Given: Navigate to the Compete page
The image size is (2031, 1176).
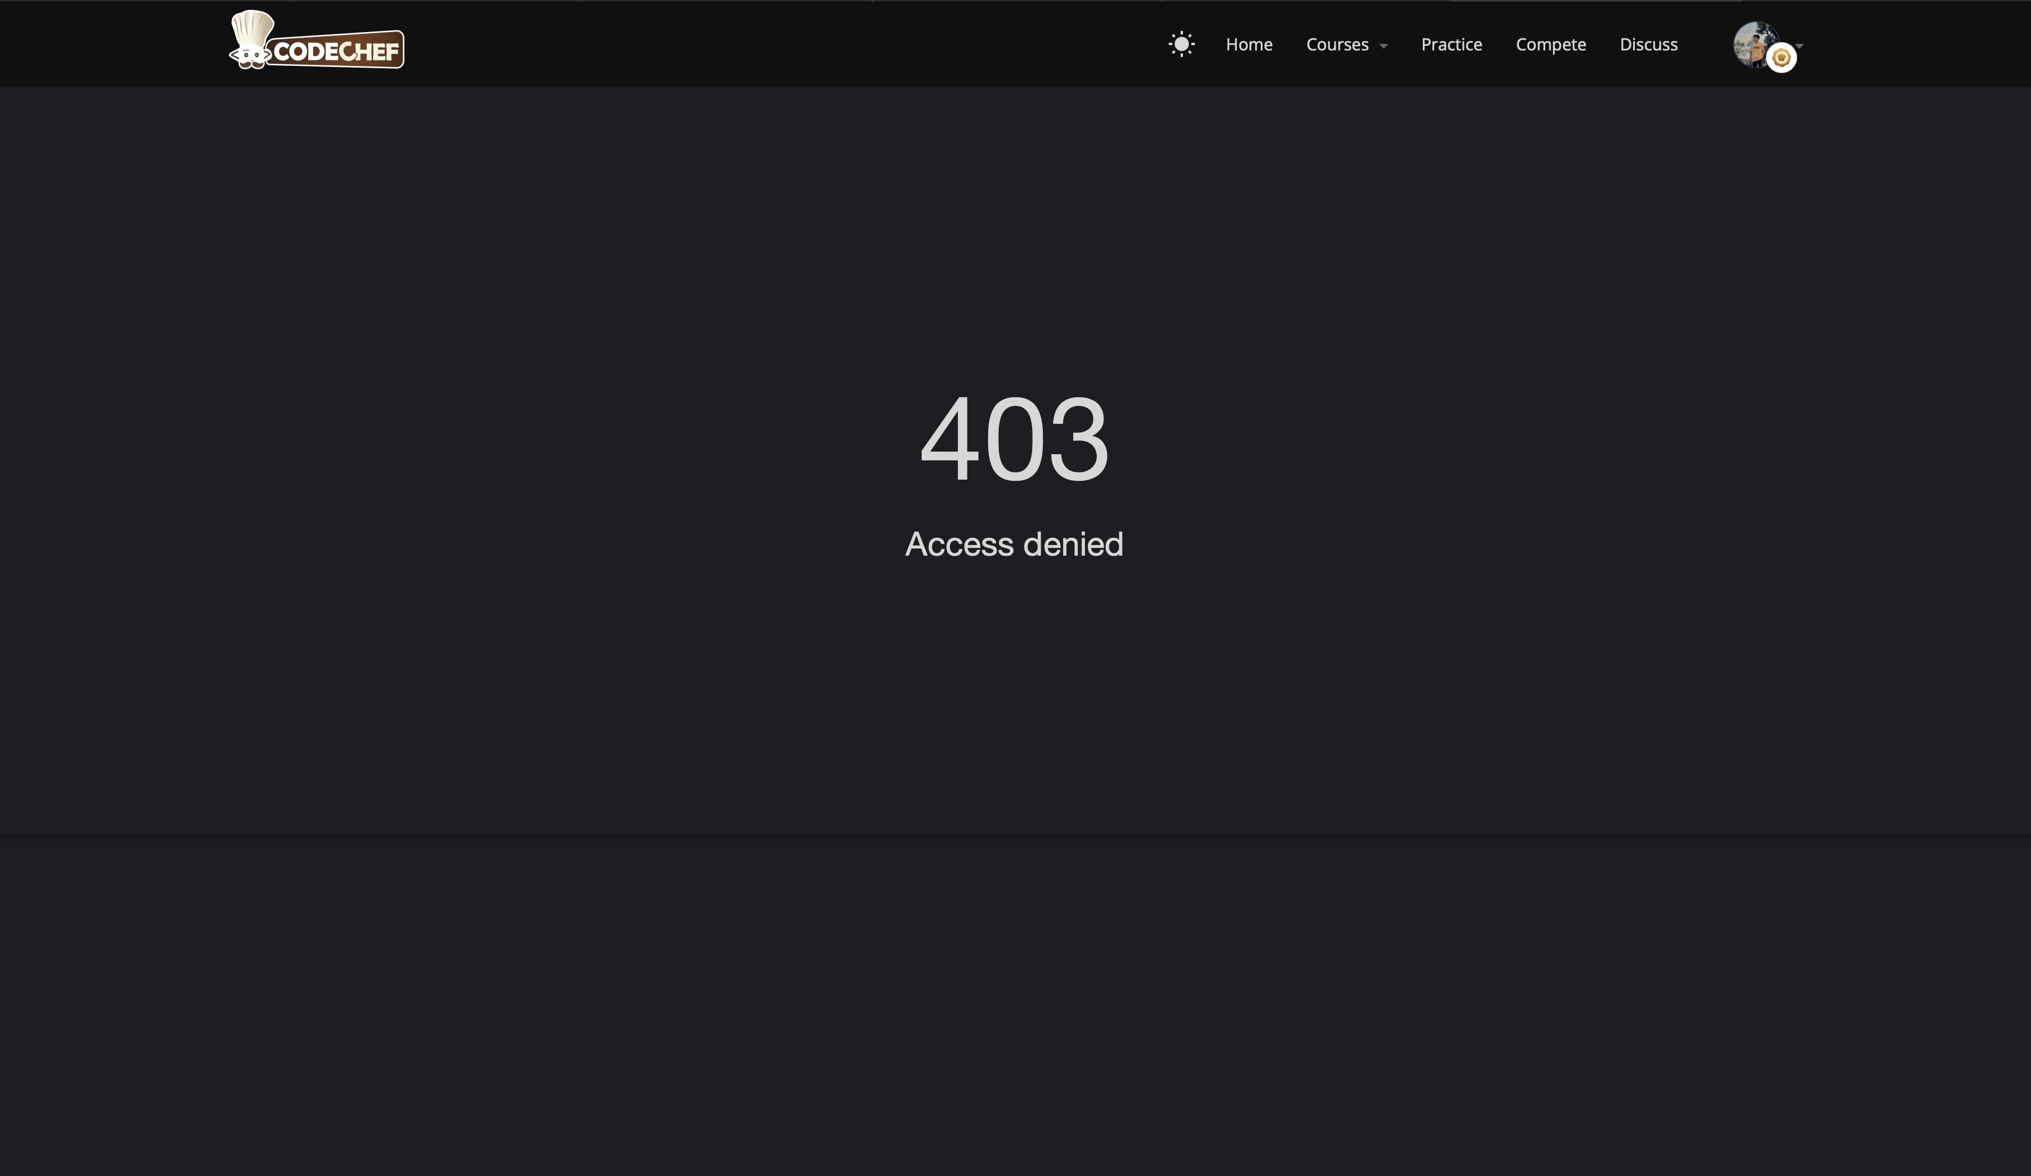Looking at the screenshot, I should [x=1550, y=45].
